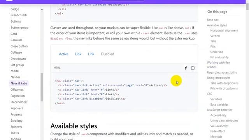Viewport: 249px width, 140px height.
Task: Jump to Pills with dropdowns section
Action: [x=224, y=88]
